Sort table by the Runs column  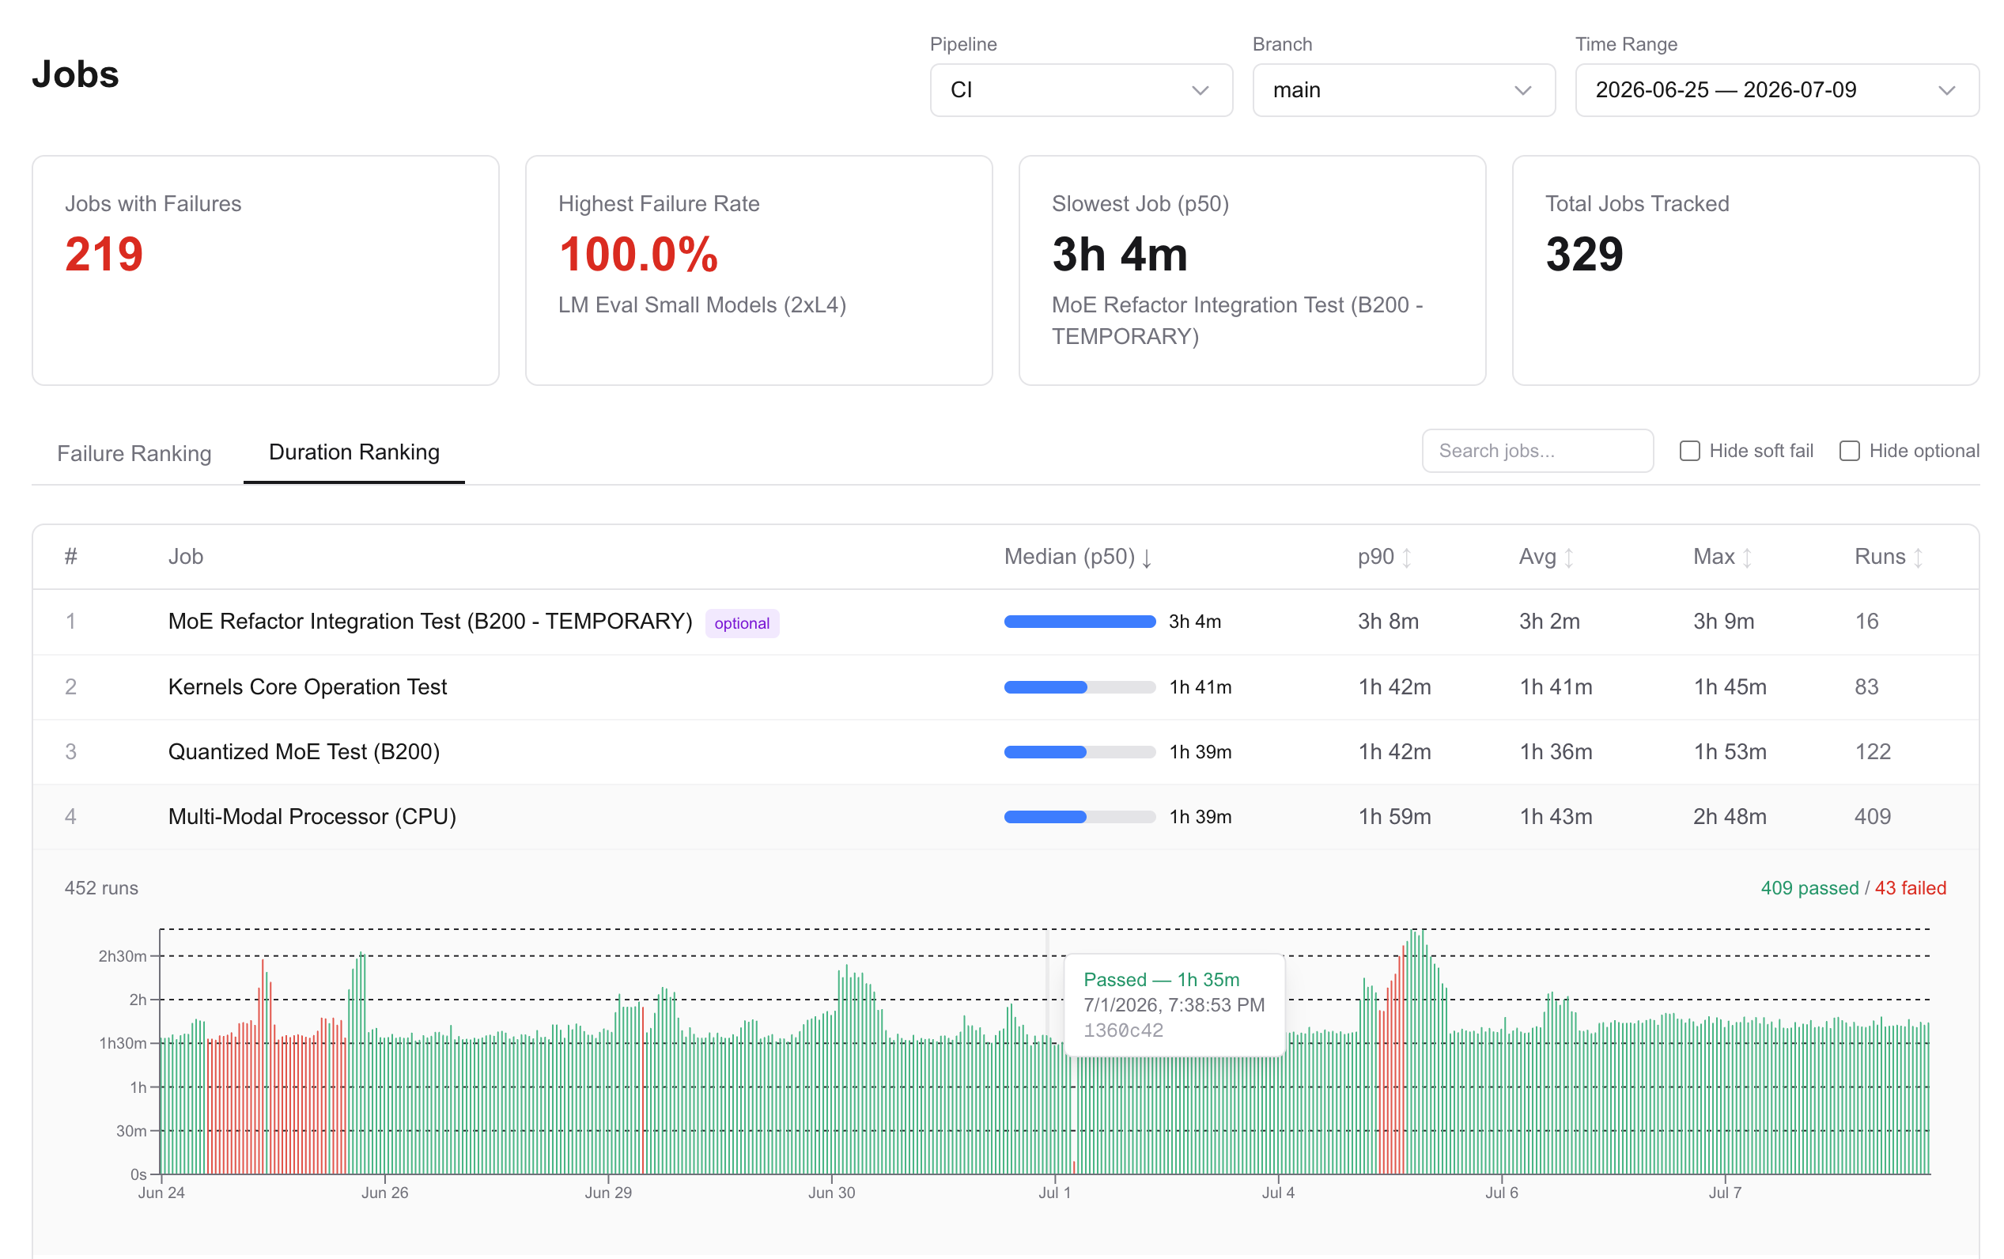pos(1889,557)
